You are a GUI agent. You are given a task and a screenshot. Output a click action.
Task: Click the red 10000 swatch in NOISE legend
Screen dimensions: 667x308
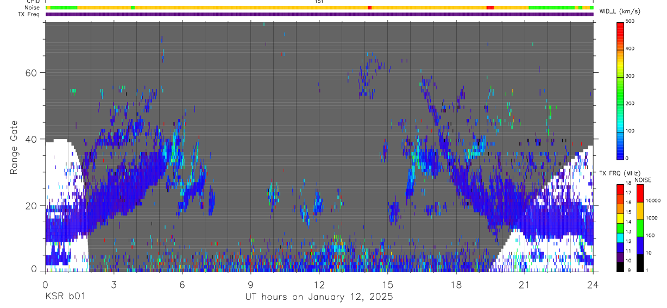640,193
